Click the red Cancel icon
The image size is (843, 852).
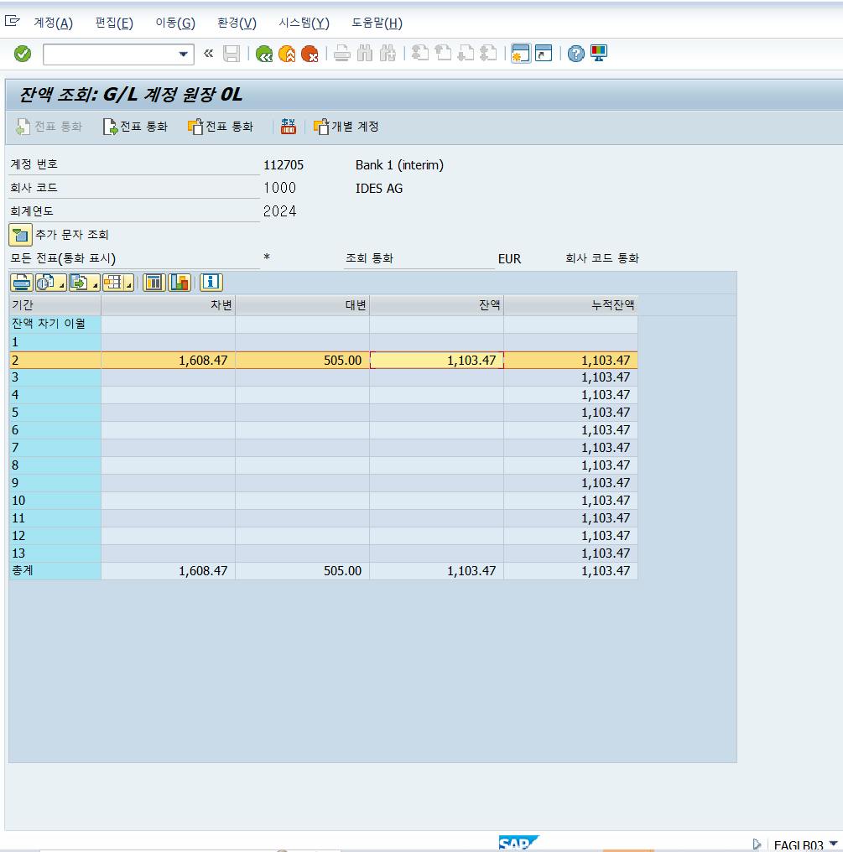tap(310, 54)
